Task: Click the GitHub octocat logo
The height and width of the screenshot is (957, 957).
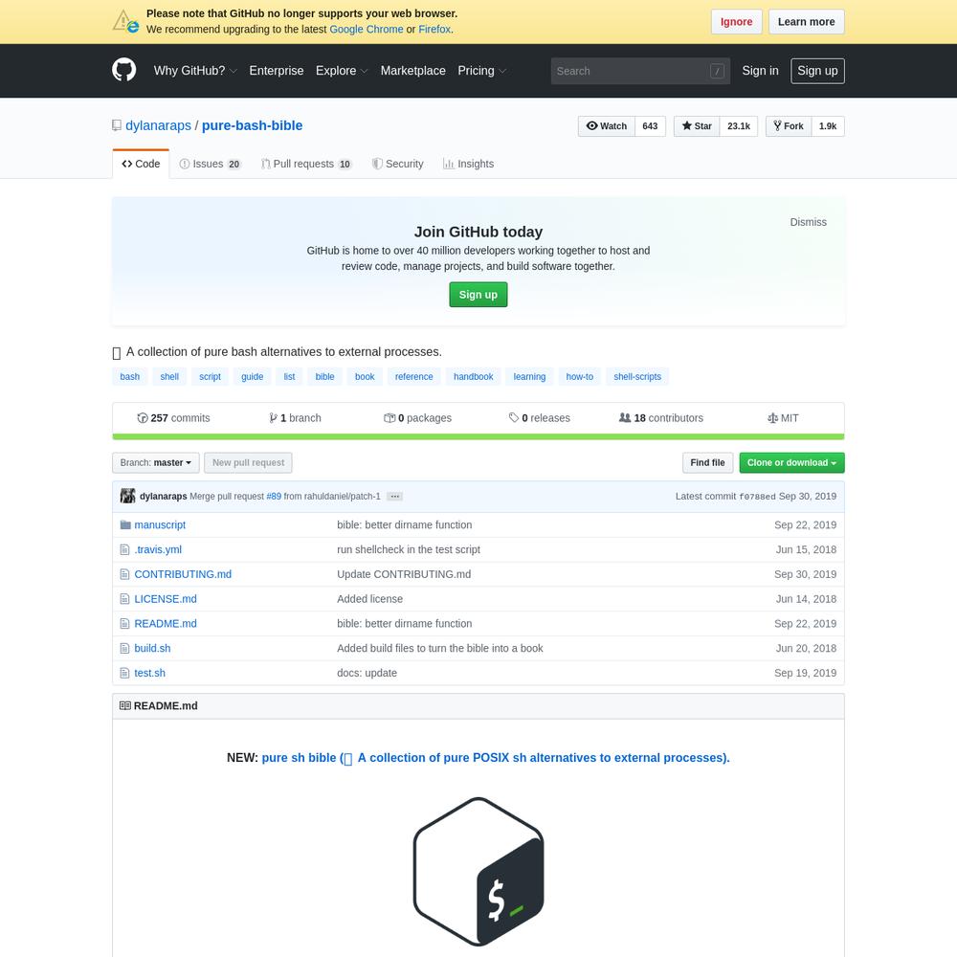Action: [123, 70]
